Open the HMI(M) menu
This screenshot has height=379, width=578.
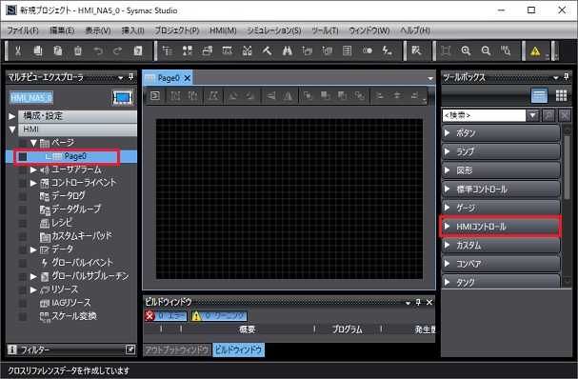(x=223, y=30)
